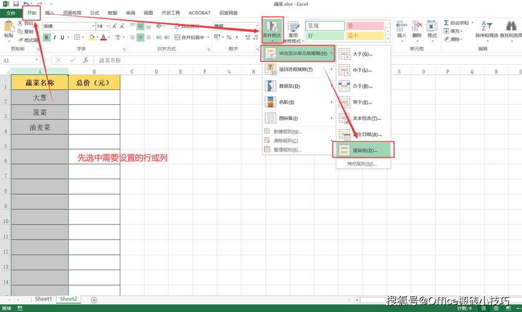Decrease font size with smaller A icon
Image resolution: width=522 pixels, height=312 pixels.
click(x=122, y=26)
